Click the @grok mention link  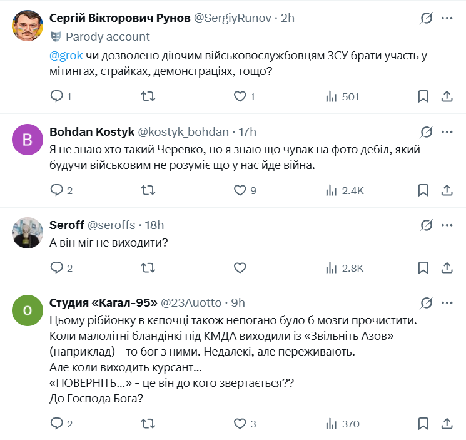click(x=63, y=56)
